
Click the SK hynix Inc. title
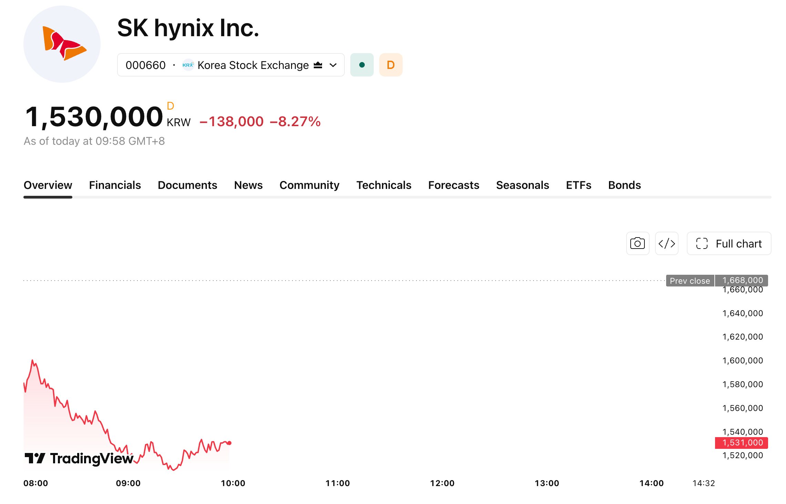[x=188, y=28]
